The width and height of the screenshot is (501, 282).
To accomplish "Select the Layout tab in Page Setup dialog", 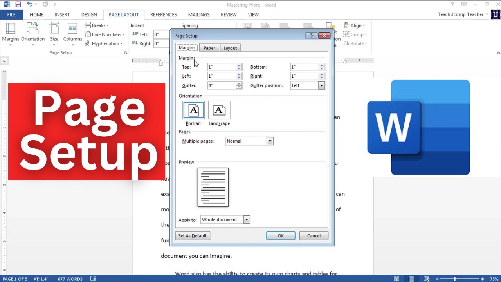I will [x=230, y=48].
